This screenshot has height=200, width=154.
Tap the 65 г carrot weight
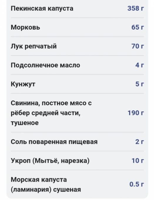pos(138,27)
